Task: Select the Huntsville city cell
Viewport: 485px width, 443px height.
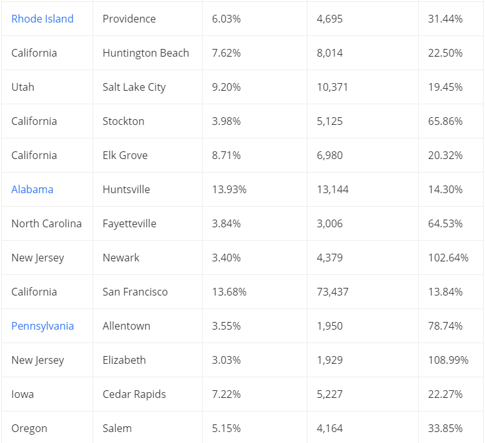Action: (x=126, y=189)
